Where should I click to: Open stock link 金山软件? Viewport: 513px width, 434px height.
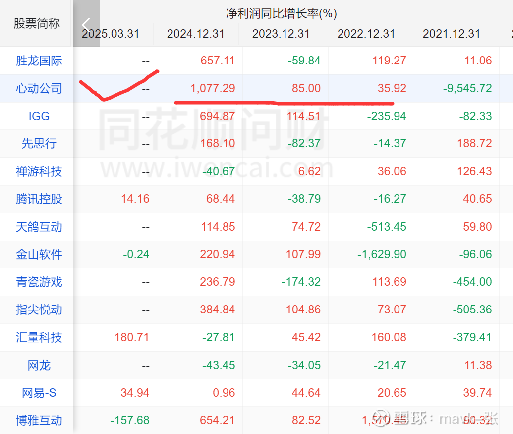(x=39, y=254)
